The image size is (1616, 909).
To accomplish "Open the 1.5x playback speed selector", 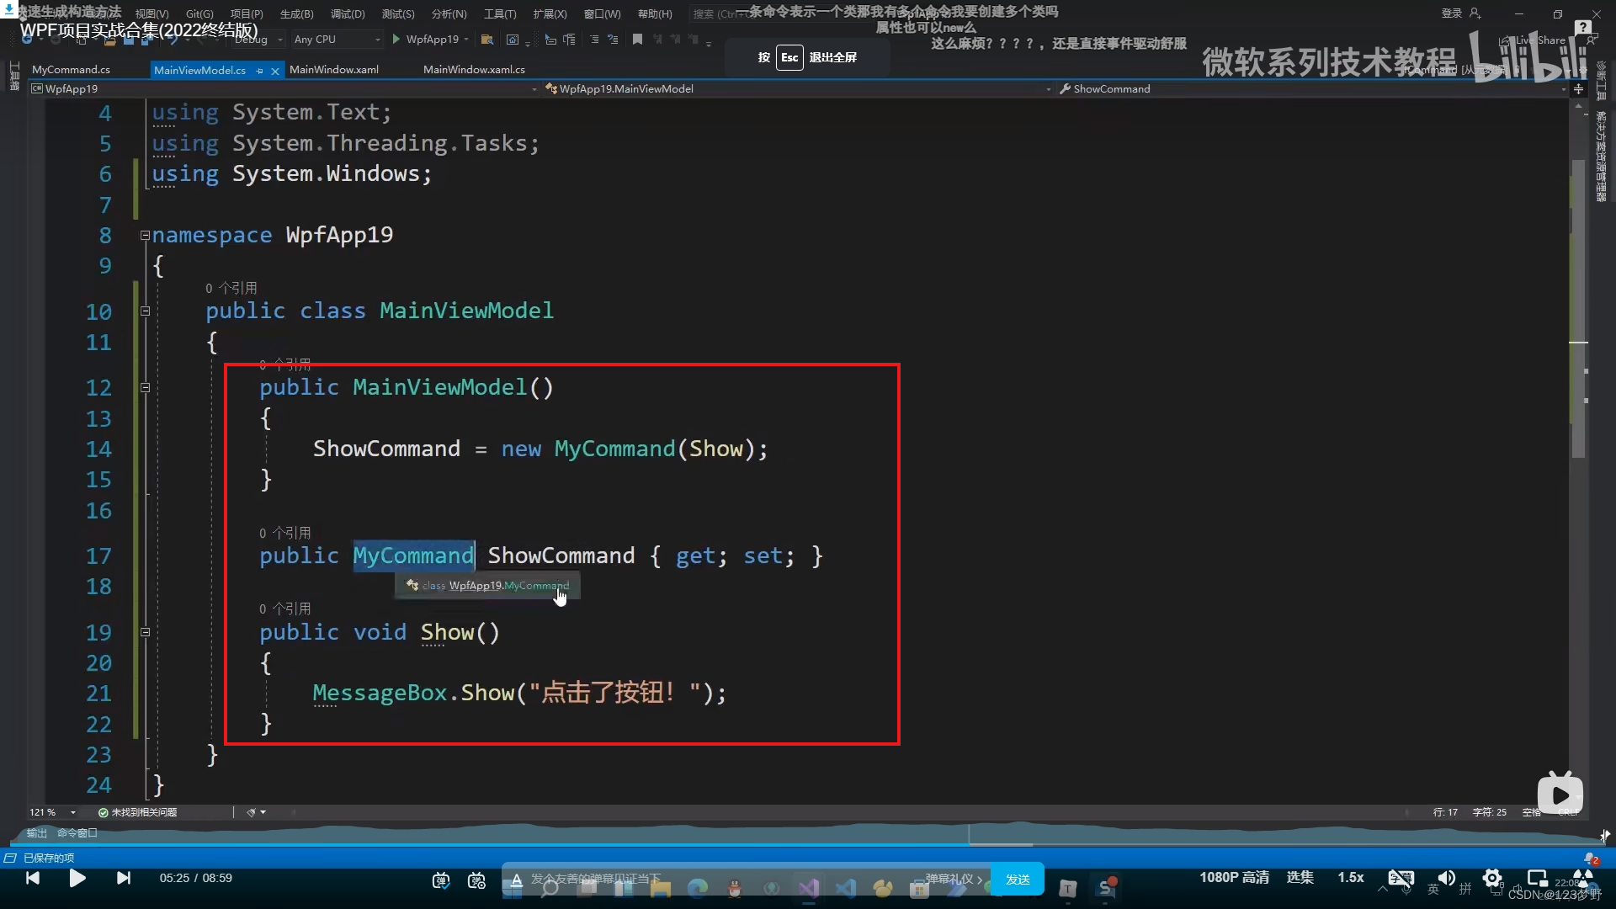I will 1350,878.
